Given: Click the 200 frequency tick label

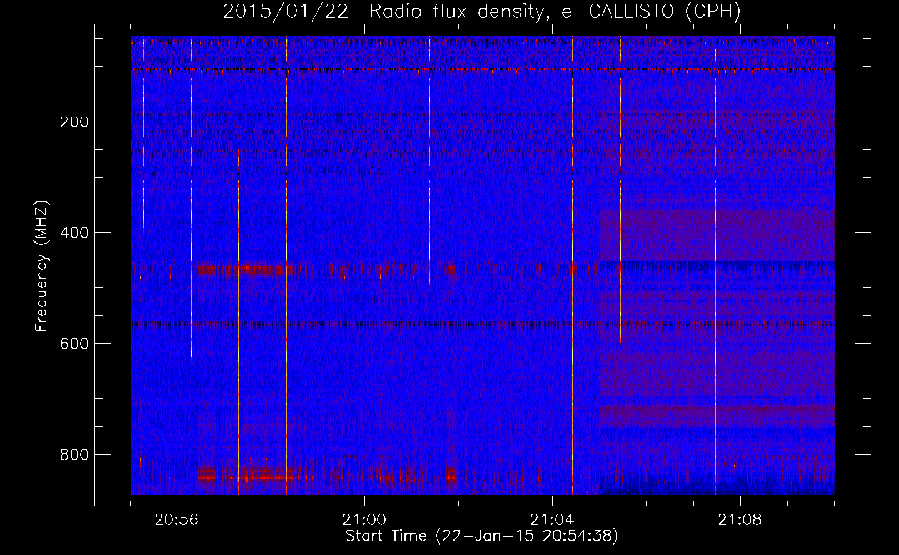Looking at the screenshot, I should pyautogui.click(x=74, y=122).
